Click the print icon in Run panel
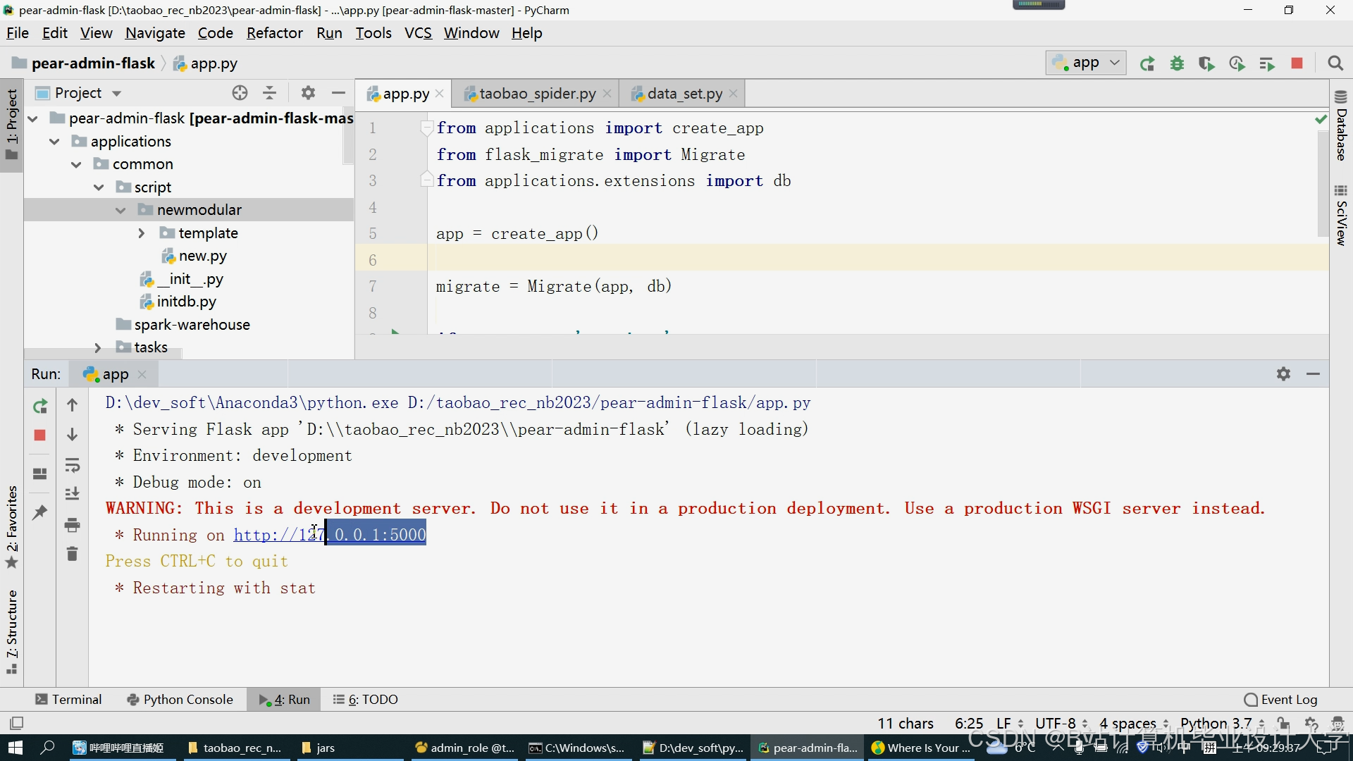 tap(72, 525)
